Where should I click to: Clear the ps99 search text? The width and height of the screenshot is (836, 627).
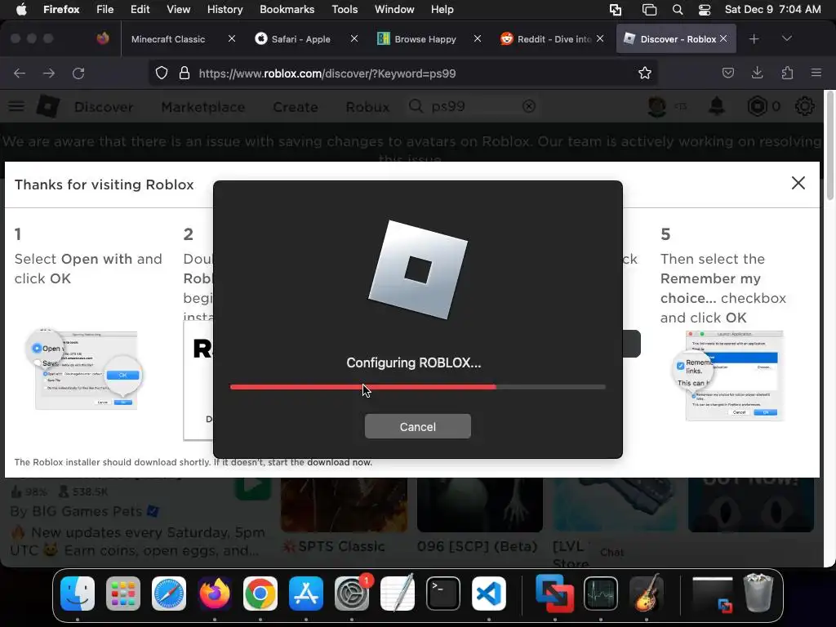(529, 107)
